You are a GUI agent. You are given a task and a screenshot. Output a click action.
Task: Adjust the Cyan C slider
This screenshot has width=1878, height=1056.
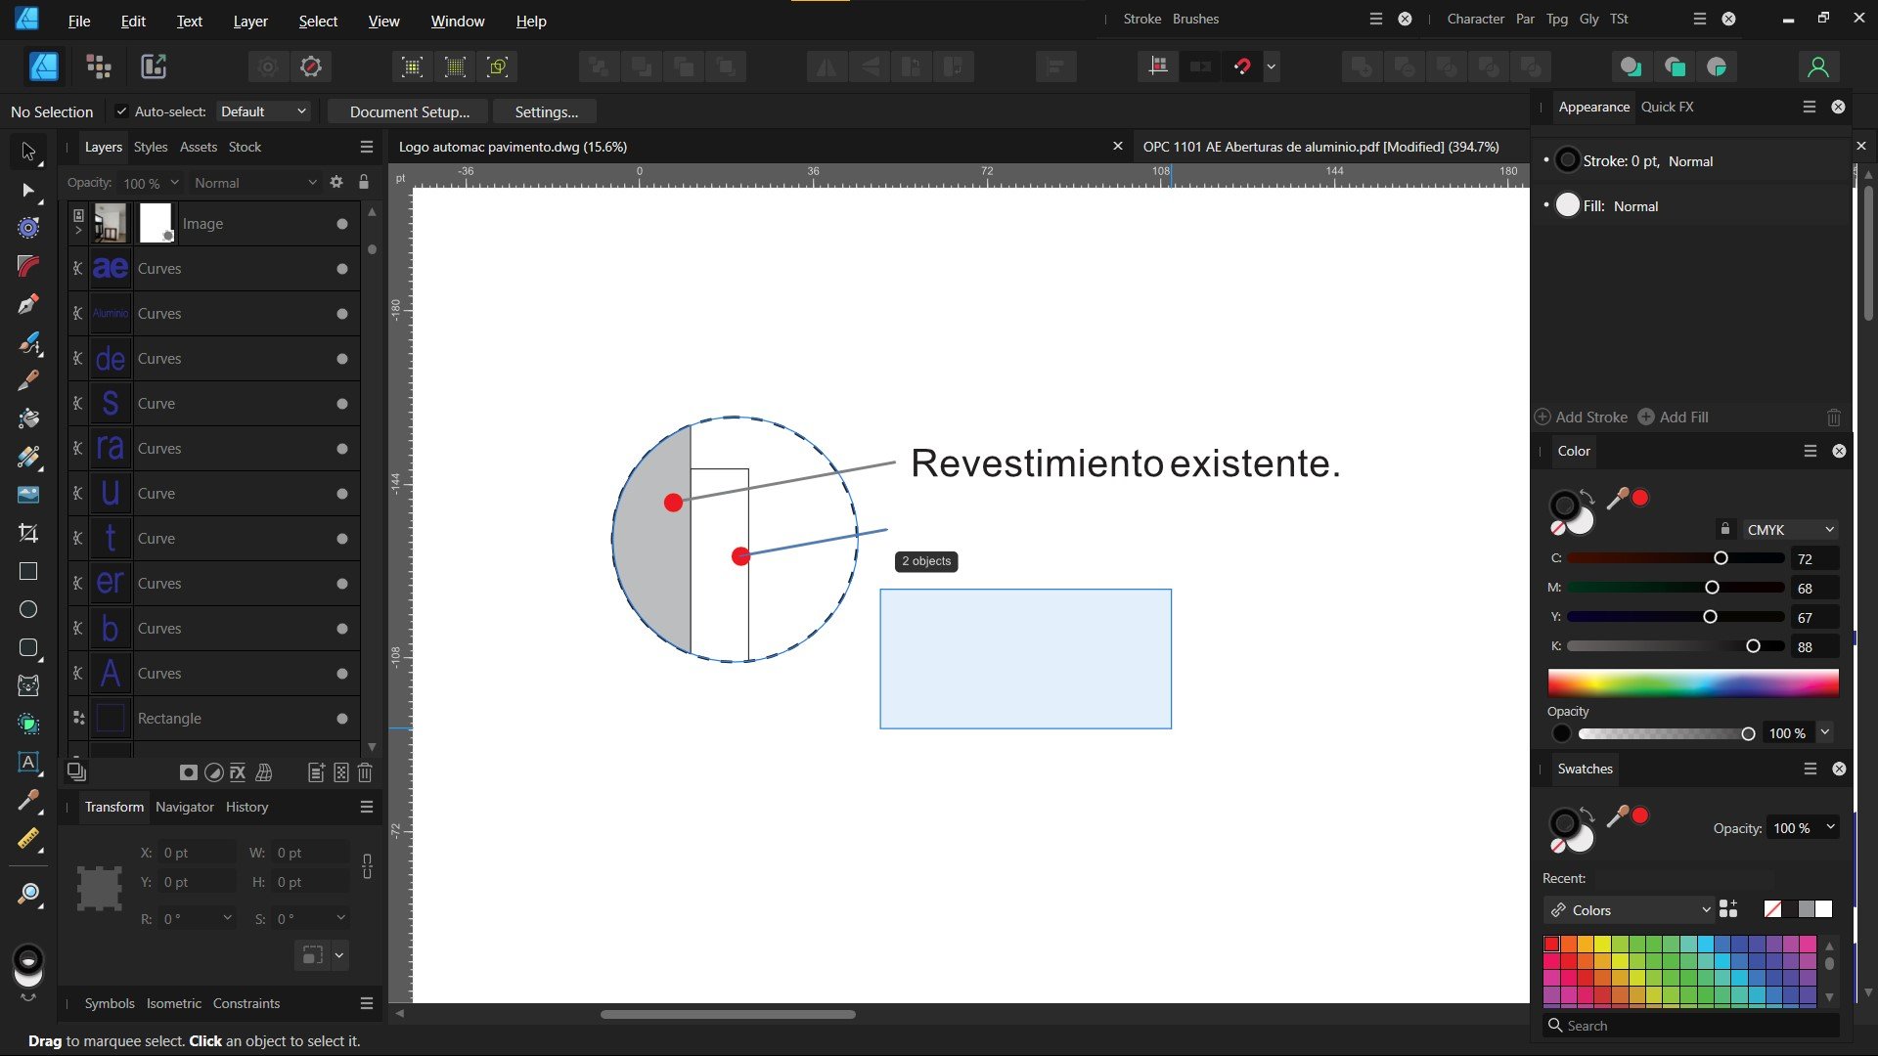click(x=1676, y=558)
